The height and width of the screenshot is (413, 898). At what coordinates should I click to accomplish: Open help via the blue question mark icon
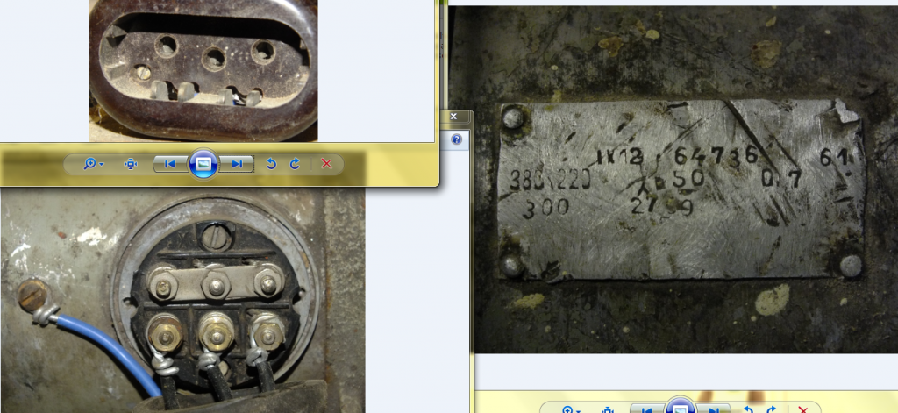456,139
